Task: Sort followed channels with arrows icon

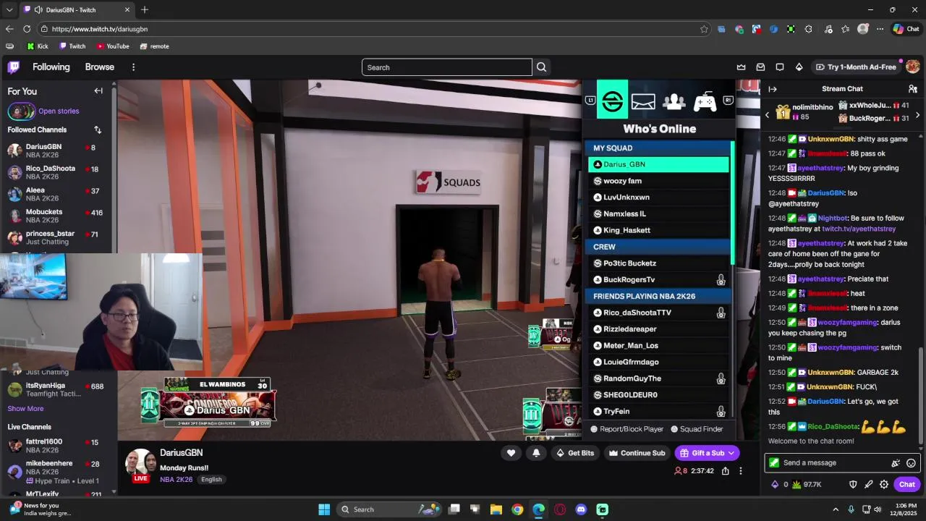Action: (x=98, y=130)
